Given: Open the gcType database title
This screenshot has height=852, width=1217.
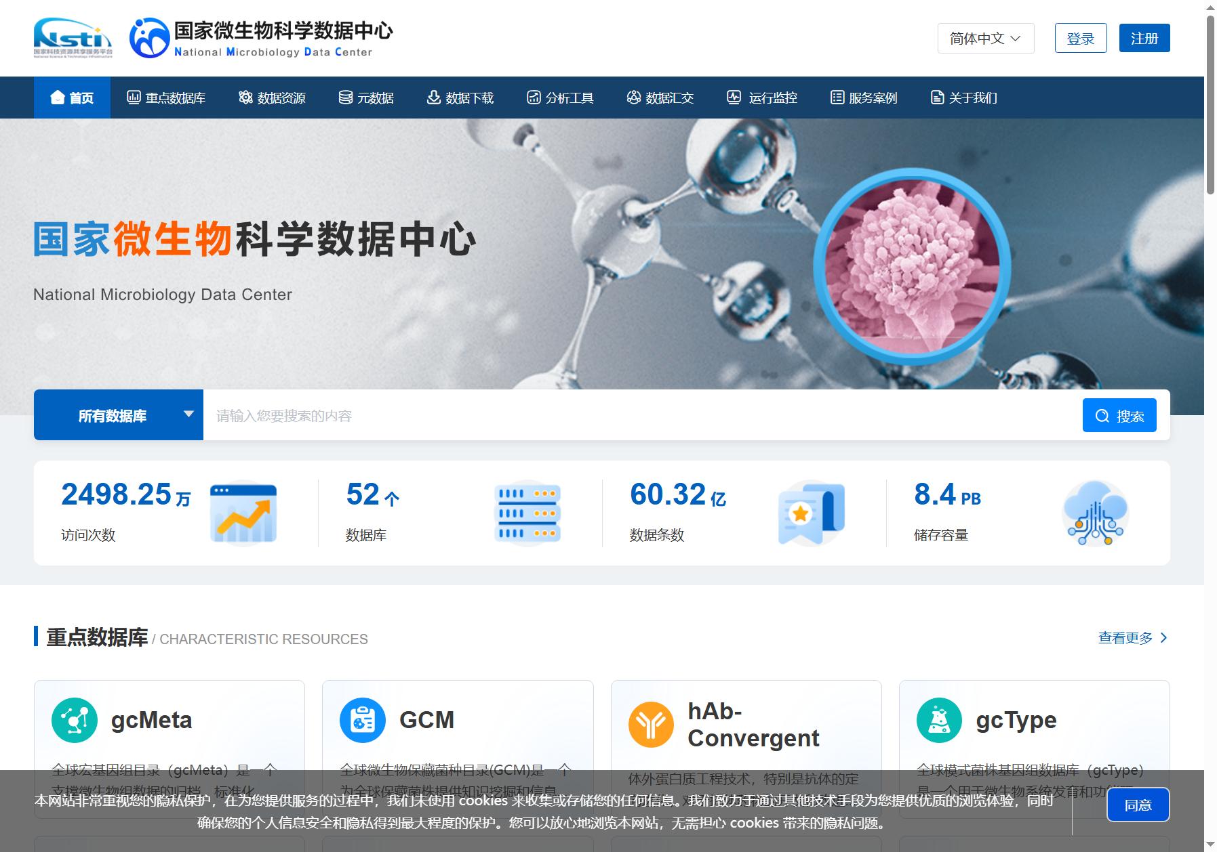Looking at the screenshot, I should click(1016, 720).
